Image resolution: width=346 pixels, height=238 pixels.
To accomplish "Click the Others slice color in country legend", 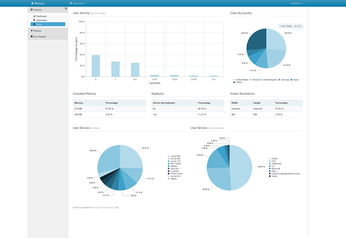I will tap(235, 82).
